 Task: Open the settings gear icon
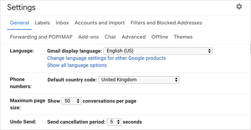[239, 7]
